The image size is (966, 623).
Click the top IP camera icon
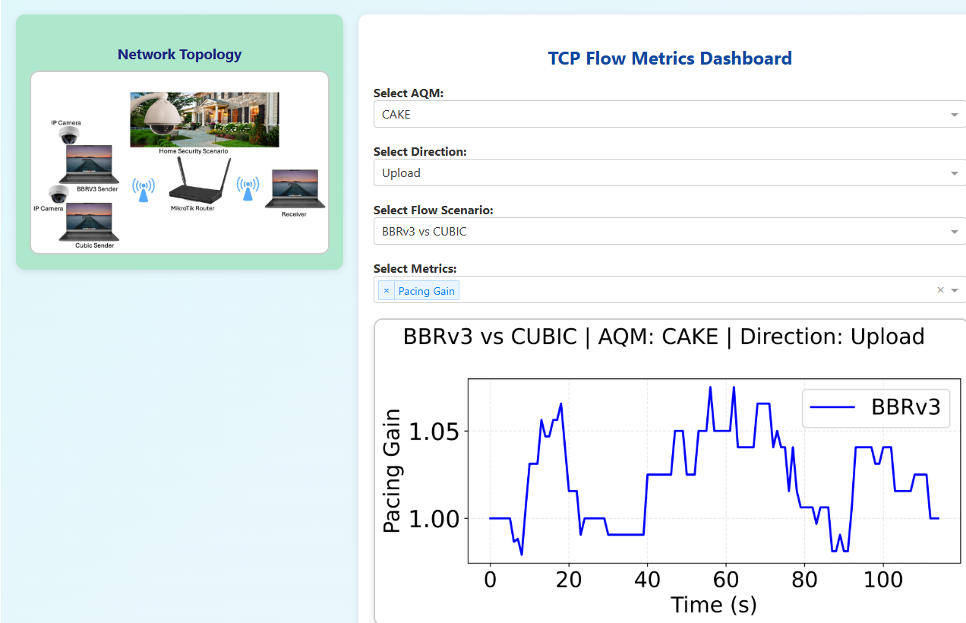[x=69, y=136]
